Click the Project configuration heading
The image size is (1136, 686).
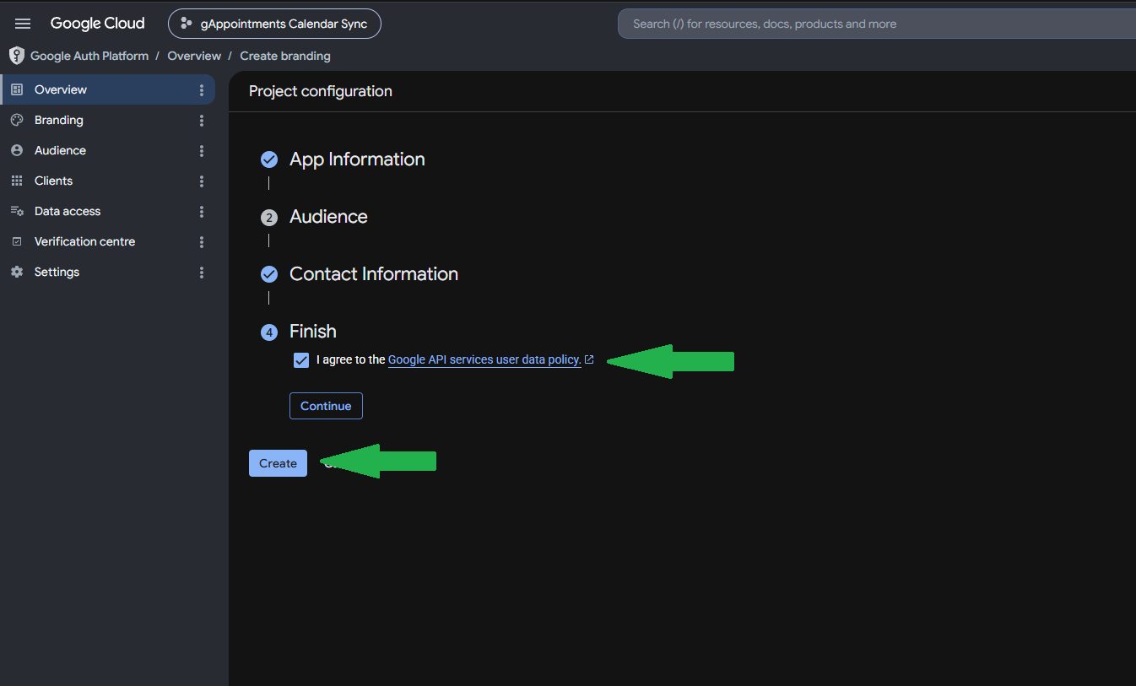click(x=321, y=91)
